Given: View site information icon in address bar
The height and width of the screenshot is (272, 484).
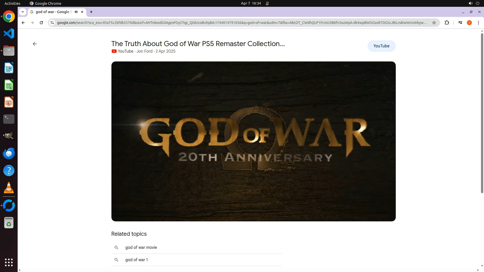Looking at the screenshot, I should [52, 23].
